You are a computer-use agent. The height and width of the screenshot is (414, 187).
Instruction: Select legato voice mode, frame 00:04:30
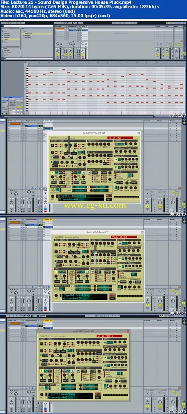pyautogui.click(x=108, y=376)
